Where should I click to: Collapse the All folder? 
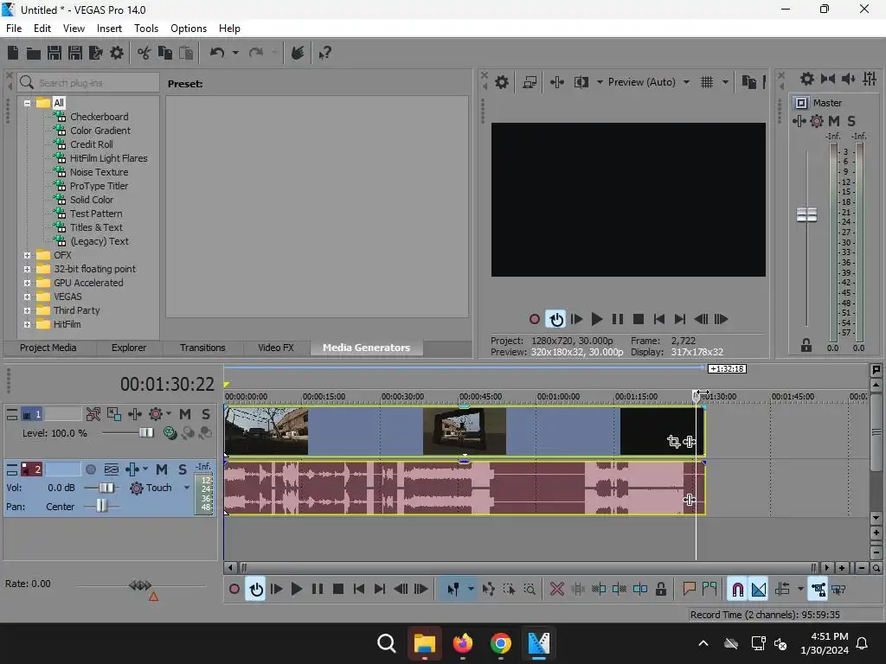tap(27, 104)
